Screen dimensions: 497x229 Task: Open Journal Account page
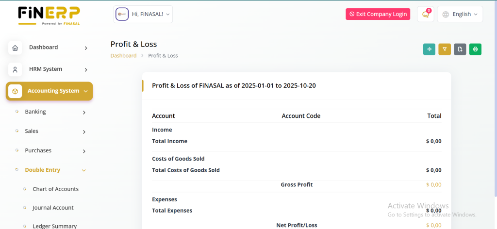point(53,208)
